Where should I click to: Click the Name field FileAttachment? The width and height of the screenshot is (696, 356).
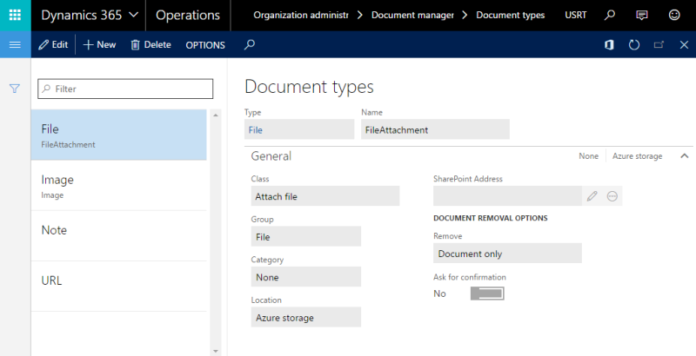(435, 129)
